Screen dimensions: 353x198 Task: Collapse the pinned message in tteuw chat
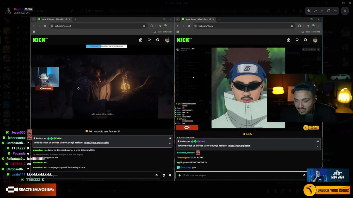pyautogui.click(x=317, y=146)
